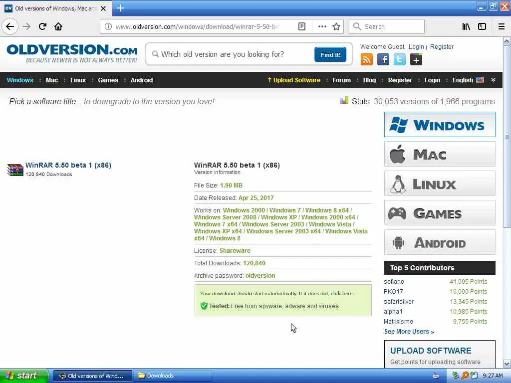This screenshot has width=511, height=383.
Task: Open the Twitter social icon
Action: click(x=400, y=60)
